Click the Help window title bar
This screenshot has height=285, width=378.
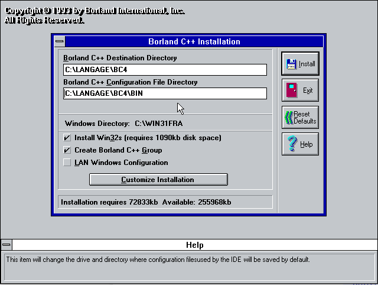[x=194, y=245]
